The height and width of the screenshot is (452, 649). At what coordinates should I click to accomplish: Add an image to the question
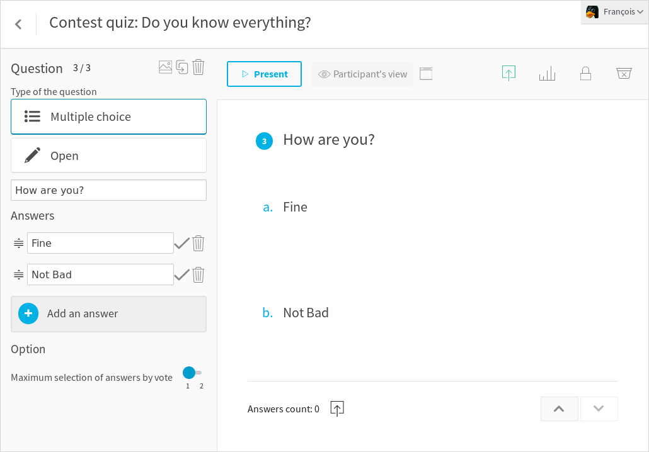pyautogui.click(x=165, y=67)
